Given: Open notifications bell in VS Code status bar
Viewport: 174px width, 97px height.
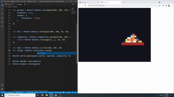Looking at the screenshot, I should (76, 92).
